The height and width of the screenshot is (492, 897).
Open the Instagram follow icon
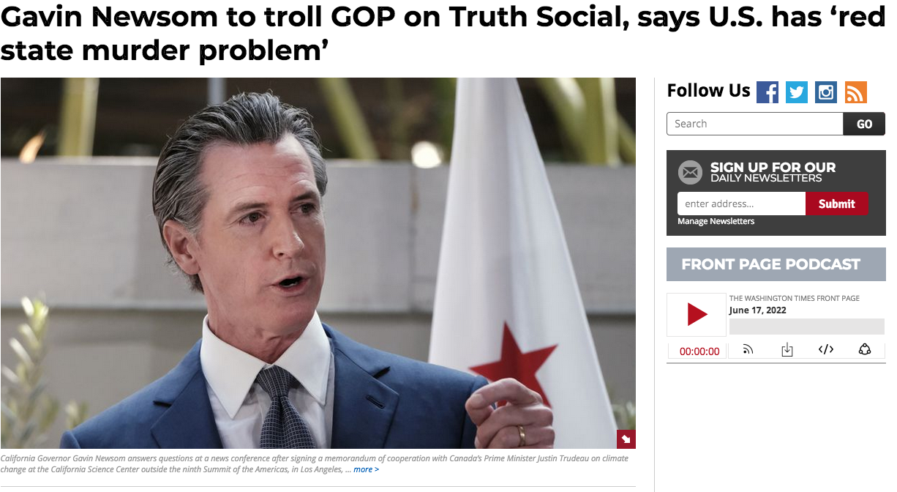826,92
